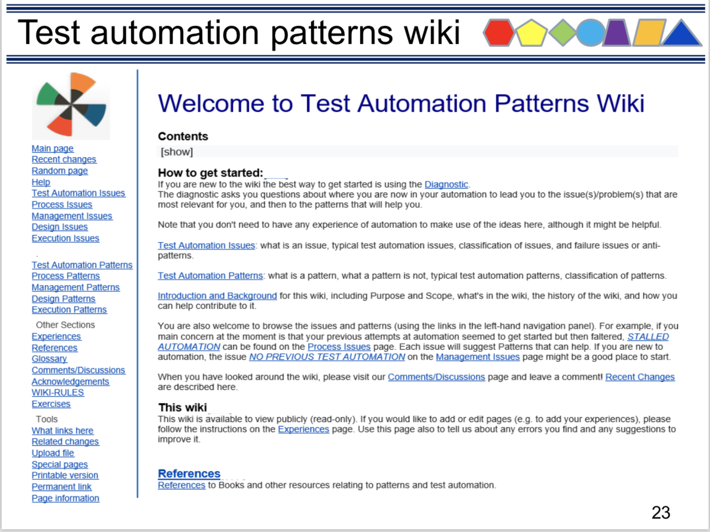Open Special pages link
The width and height of the screenshot is (710, 532).
[x=60, y=465]
